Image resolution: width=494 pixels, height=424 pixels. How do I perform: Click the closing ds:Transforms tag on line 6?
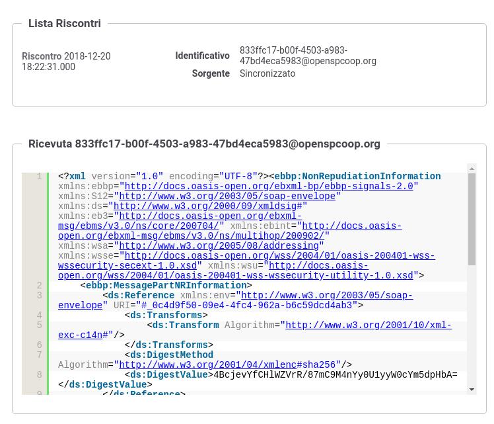click(x=169, y=345)
